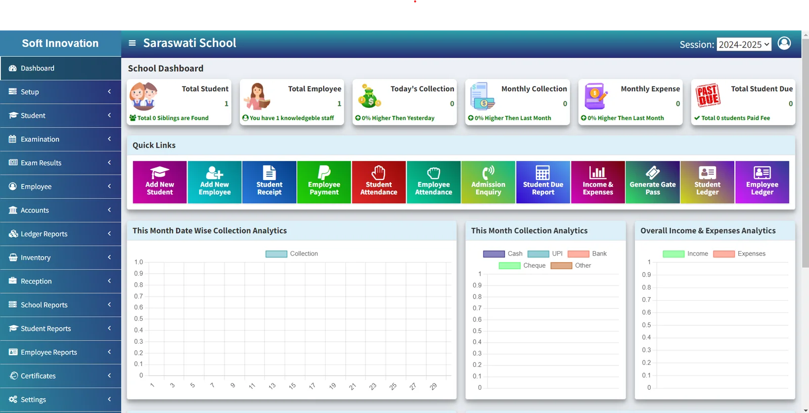Click 'Total 0 Siblings are Found' text
Image resolution: width=809 pixels, height=413 pixels.
tap(173, 118)
